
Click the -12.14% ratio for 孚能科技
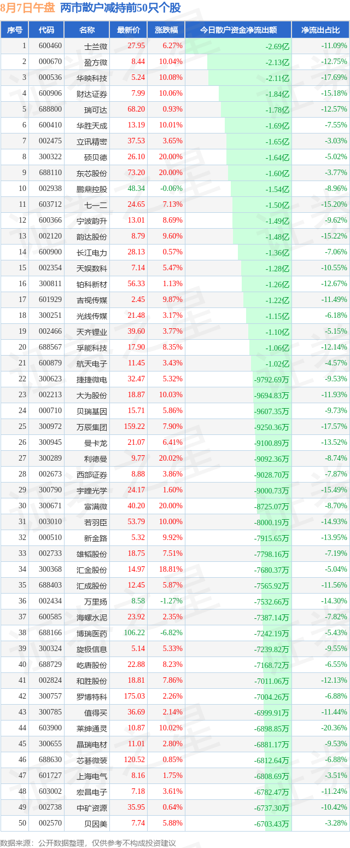click(x=334, y=347)
